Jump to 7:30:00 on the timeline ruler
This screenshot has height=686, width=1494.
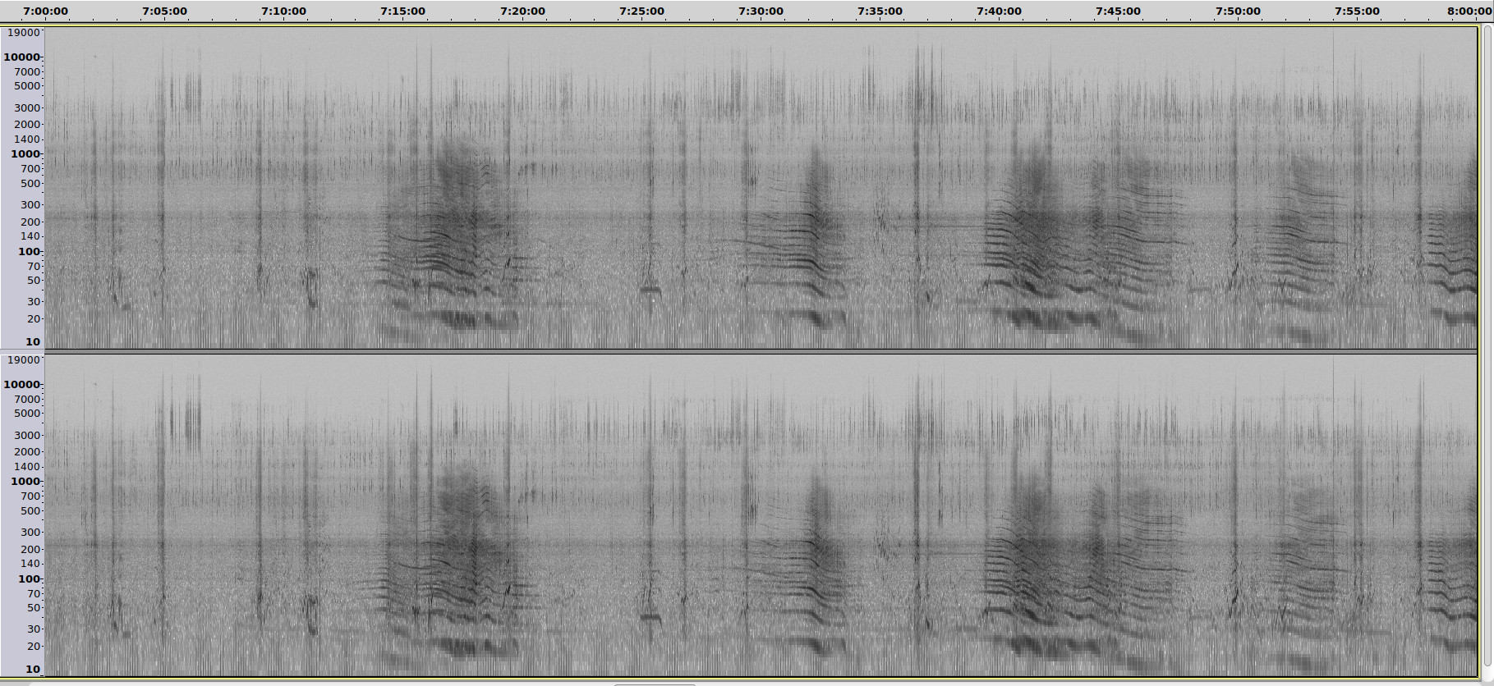(761, 11)
